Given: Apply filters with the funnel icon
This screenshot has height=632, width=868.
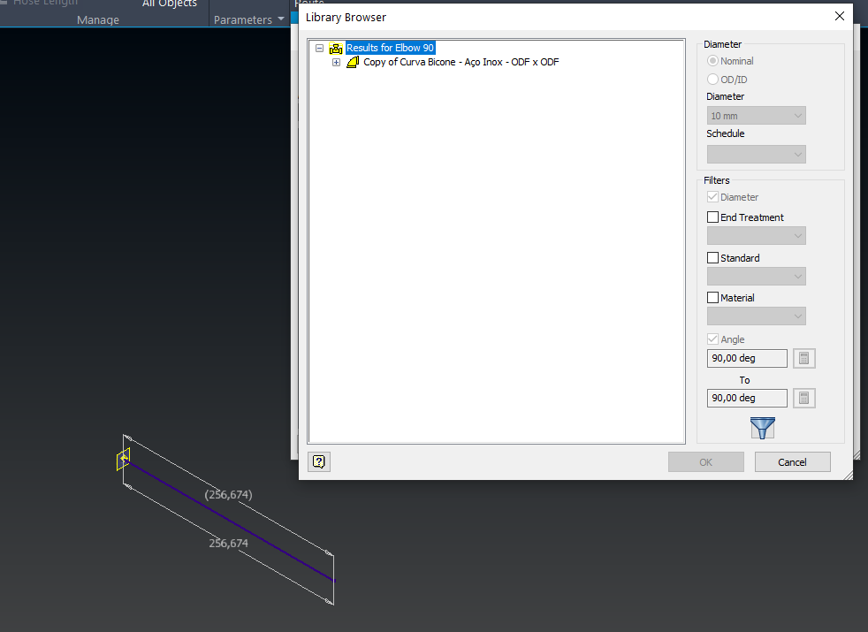Looking at the screenshot, I should point(762,429).
